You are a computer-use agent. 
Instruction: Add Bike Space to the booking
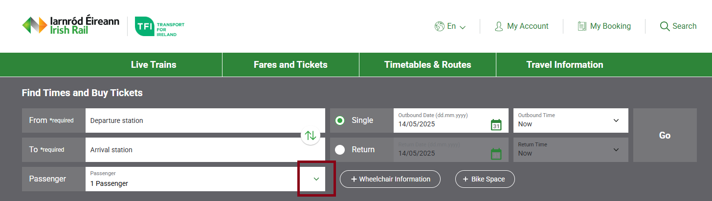coord(485,179)
